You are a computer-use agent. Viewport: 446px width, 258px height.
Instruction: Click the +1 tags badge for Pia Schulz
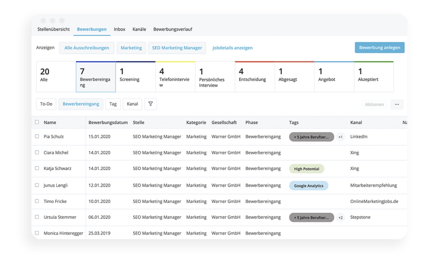(340, 137)
